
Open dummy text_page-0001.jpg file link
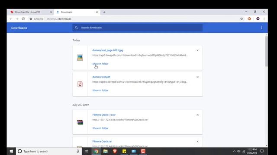[x=108, y=50]
